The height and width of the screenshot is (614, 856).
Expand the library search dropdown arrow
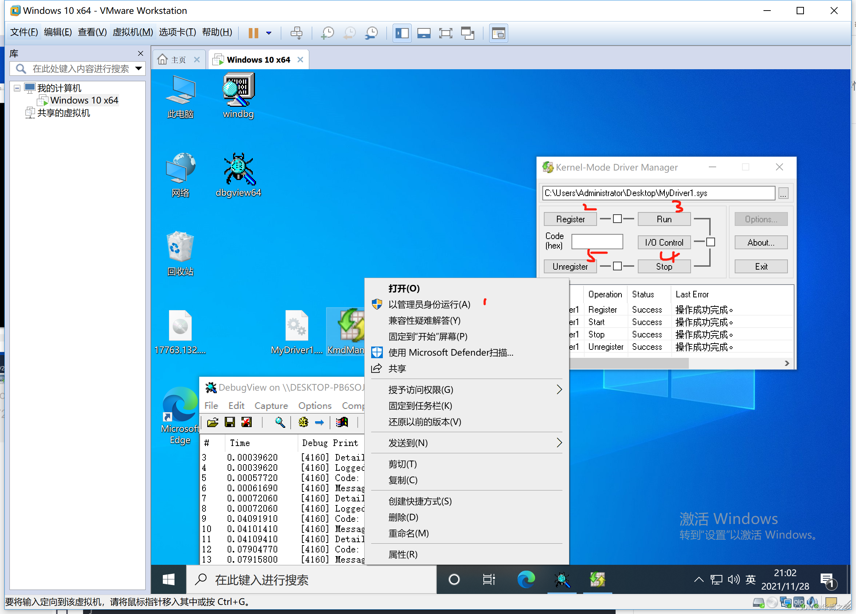(x=139, y=69)
